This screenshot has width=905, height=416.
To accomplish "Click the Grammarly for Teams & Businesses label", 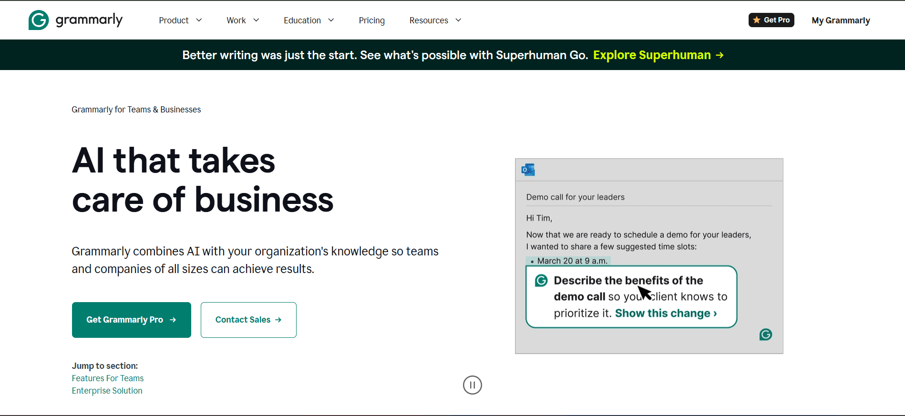I will (136, 110).
